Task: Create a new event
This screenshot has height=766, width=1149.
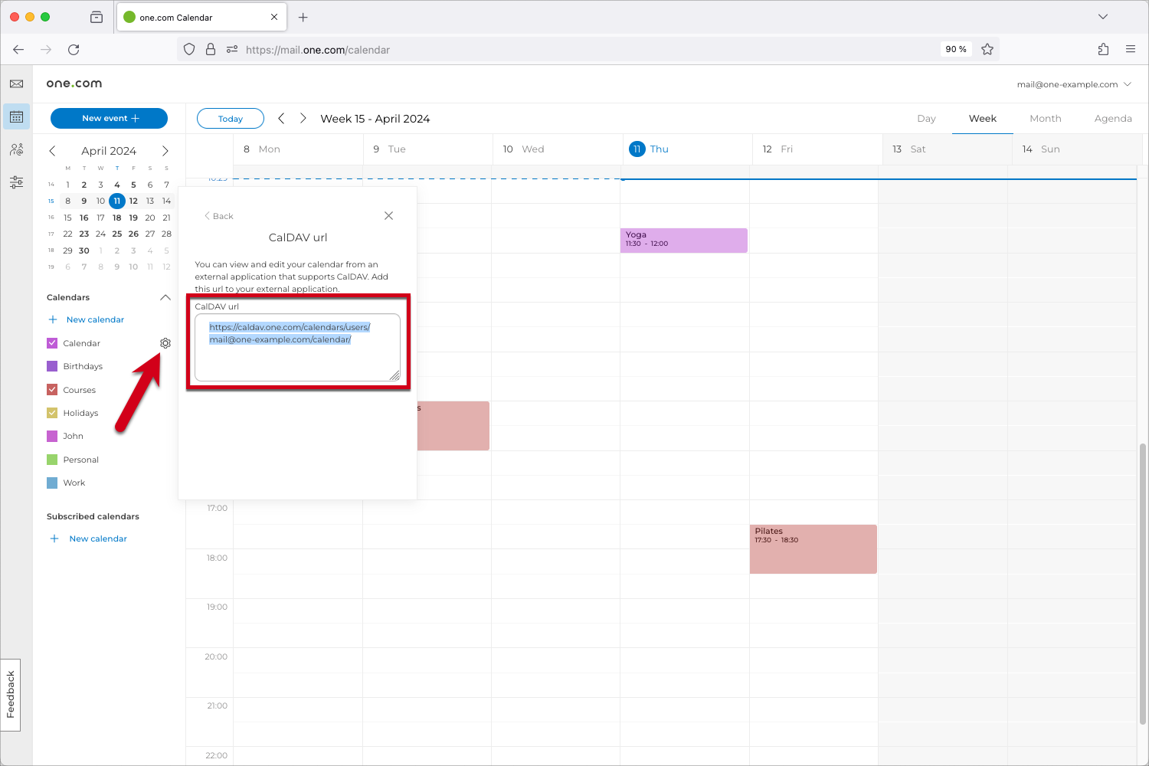Action: tap(109, 118)
